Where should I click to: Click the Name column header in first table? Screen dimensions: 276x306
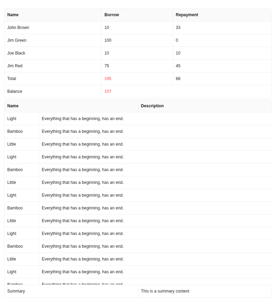tap(13, 14)
